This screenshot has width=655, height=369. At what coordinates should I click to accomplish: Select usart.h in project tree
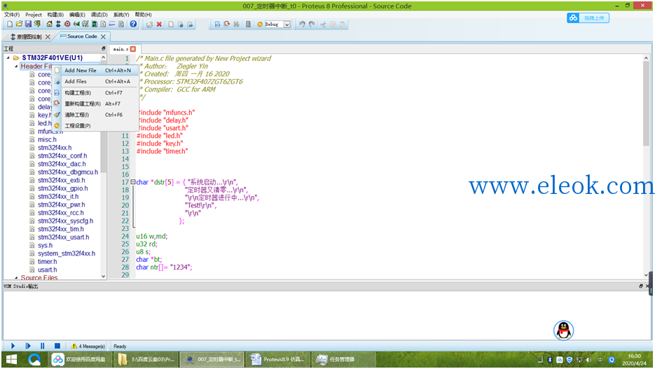(47, 270)
